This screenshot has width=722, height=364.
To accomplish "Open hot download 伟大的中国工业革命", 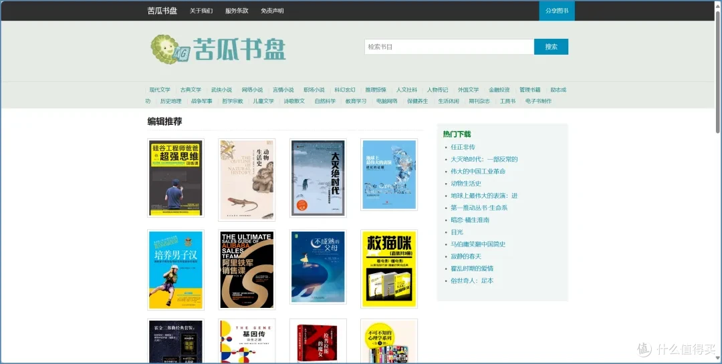I will [x=478, y=171].
